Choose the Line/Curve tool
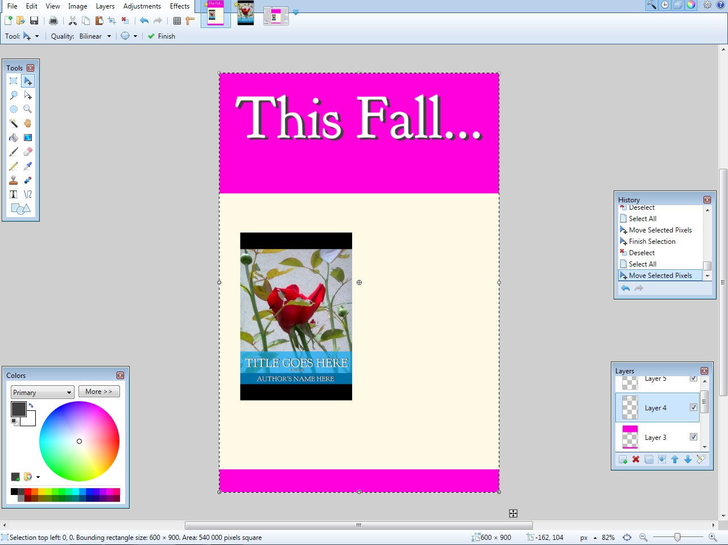Viewport: 728px width, 545px height. pyautogui.click(x=27, y=194)
